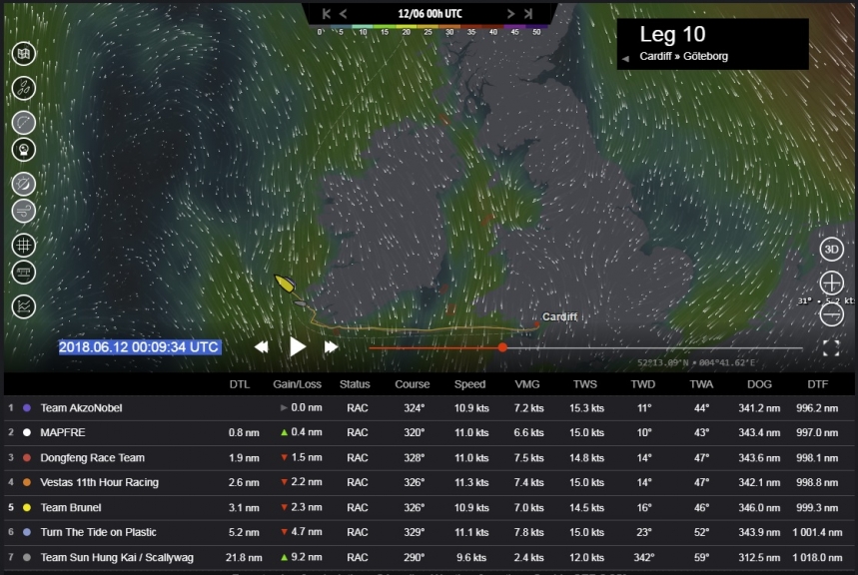Sort by DOG column header

tap(759, 384)
